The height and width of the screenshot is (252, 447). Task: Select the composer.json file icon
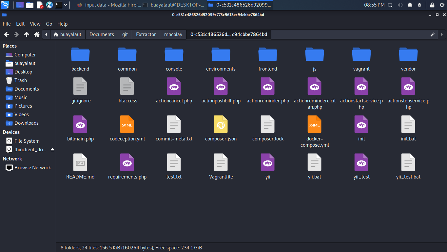(x=221, y=124)
